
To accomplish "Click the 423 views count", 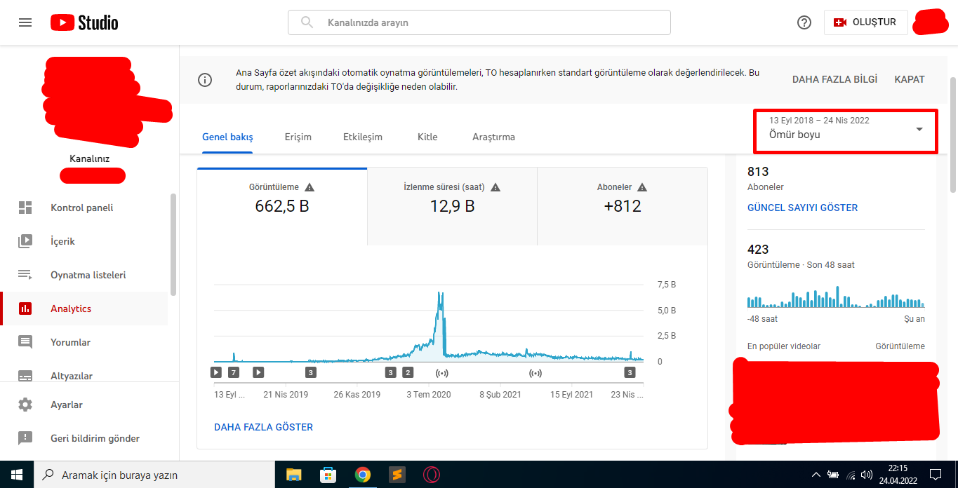I will click(x=758, y=250).
